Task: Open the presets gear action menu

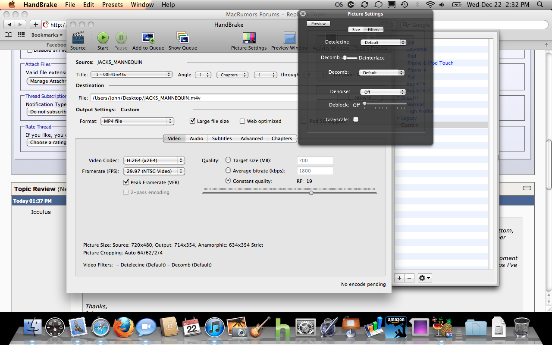Action: pyautogui.click(x=425, y=278)
